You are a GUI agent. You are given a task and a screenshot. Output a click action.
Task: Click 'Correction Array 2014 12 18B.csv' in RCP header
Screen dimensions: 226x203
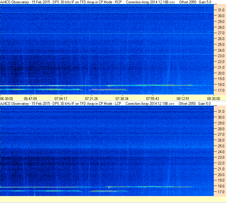[150, 2]
